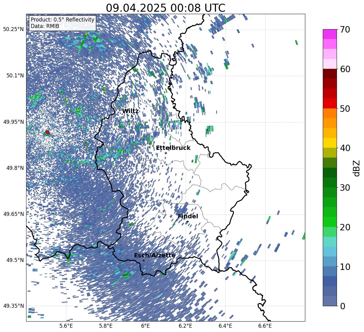364x332 pixels.
Task: Click the 20 tick on colorbar
Action: (345, 227)
